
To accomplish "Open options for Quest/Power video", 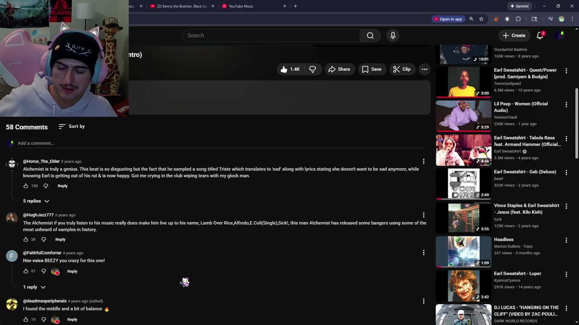I will (x=566, y=71).
